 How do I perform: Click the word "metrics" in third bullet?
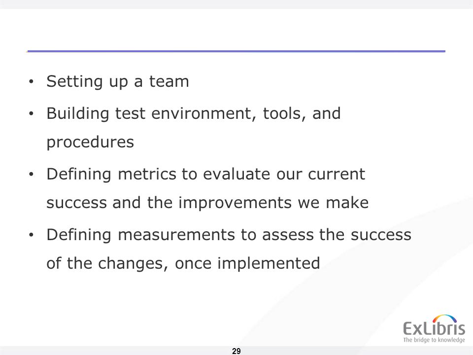(x=147, y=174)
